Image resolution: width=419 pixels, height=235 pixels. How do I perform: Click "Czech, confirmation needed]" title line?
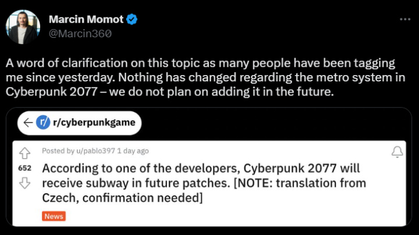tap(122, 198)
